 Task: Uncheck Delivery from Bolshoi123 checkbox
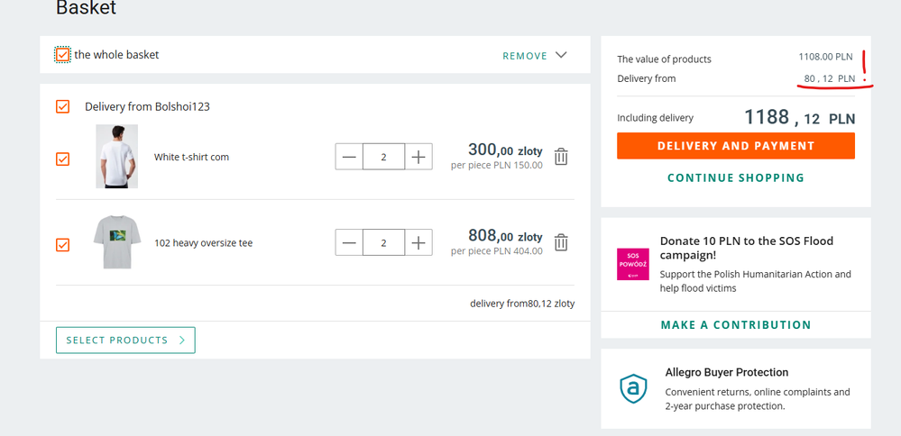pos(62,106)
